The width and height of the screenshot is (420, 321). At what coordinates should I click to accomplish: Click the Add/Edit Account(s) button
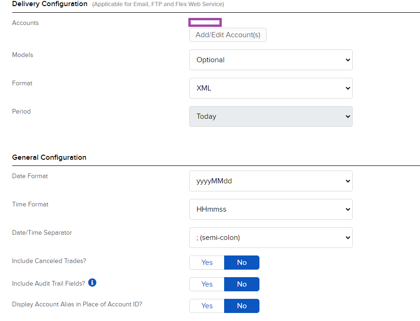coord(228,35)
